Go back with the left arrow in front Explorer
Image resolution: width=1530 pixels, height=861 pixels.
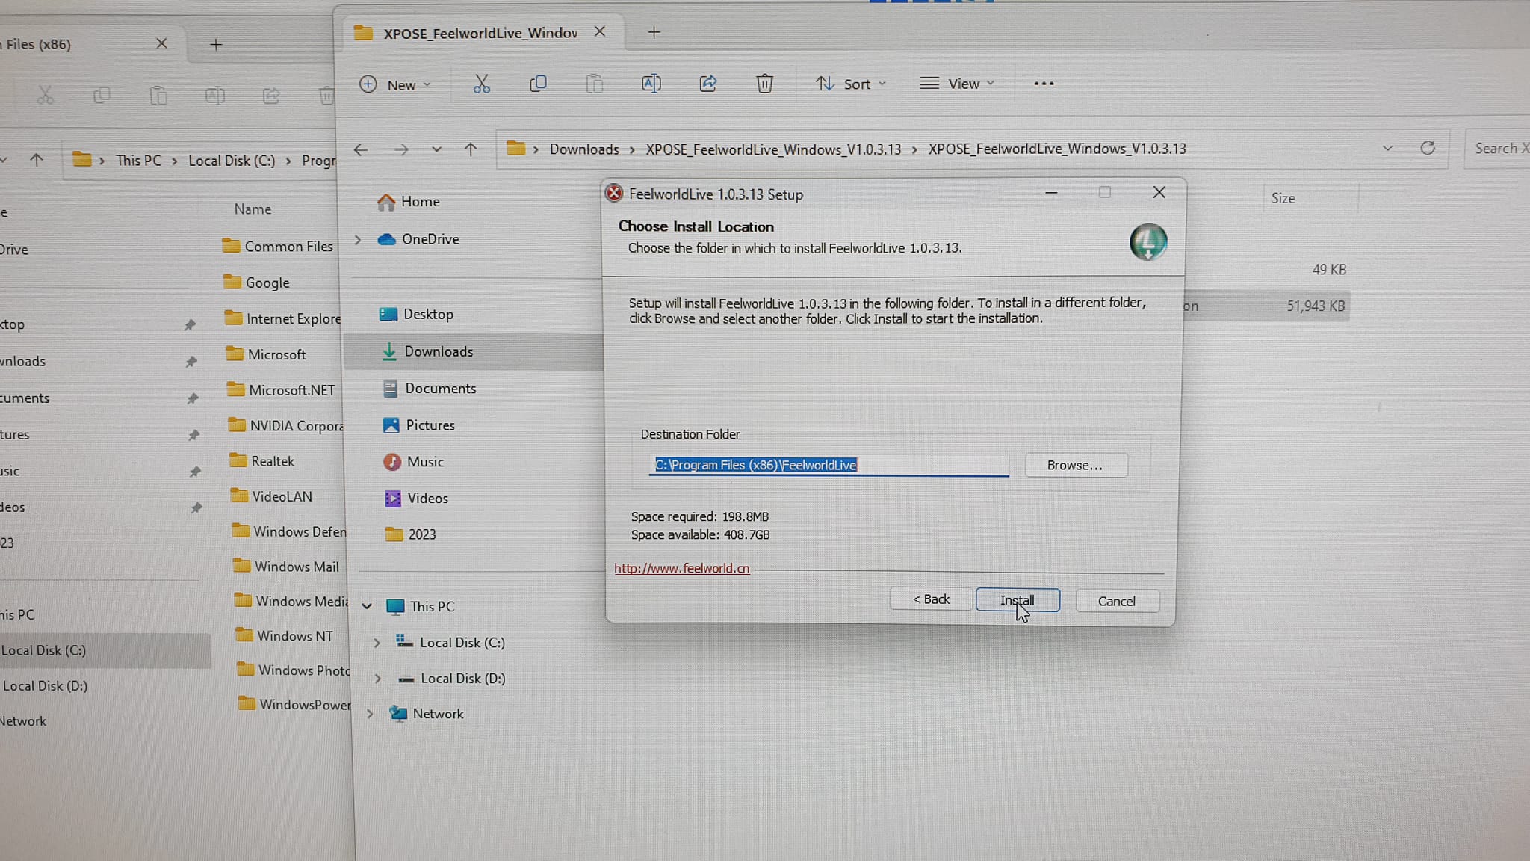point(361,149)
